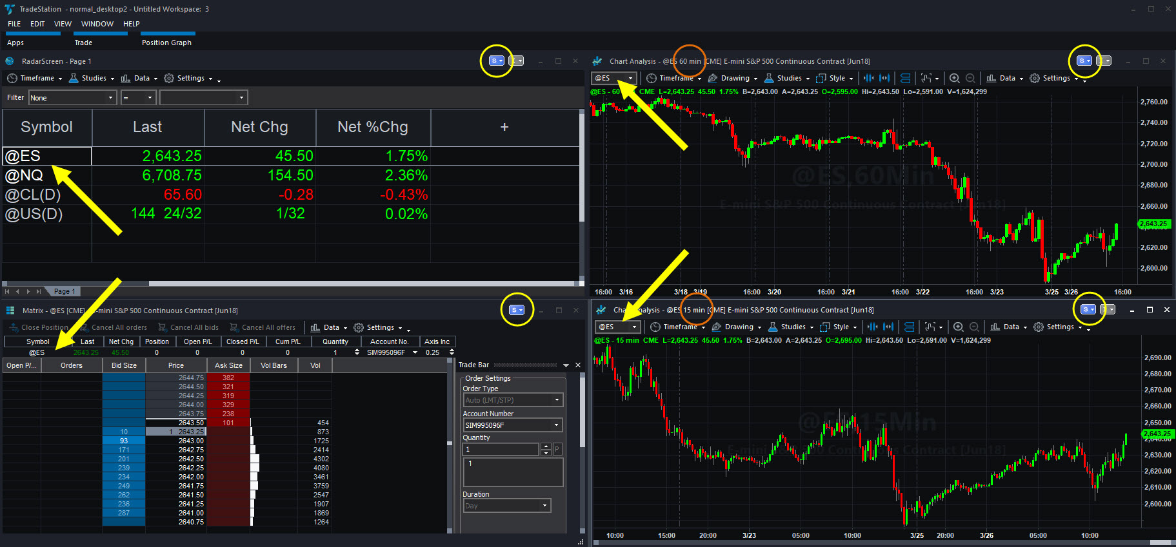Open symbol link S button on 15 min chart
Image resolution: width=1176 pixels, height=547 pixels.
coord(1088,309)
